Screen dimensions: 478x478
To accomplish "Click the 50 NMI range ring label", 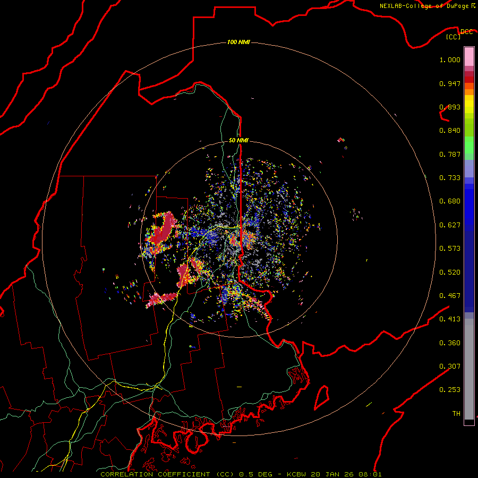I will click(238, 140).
